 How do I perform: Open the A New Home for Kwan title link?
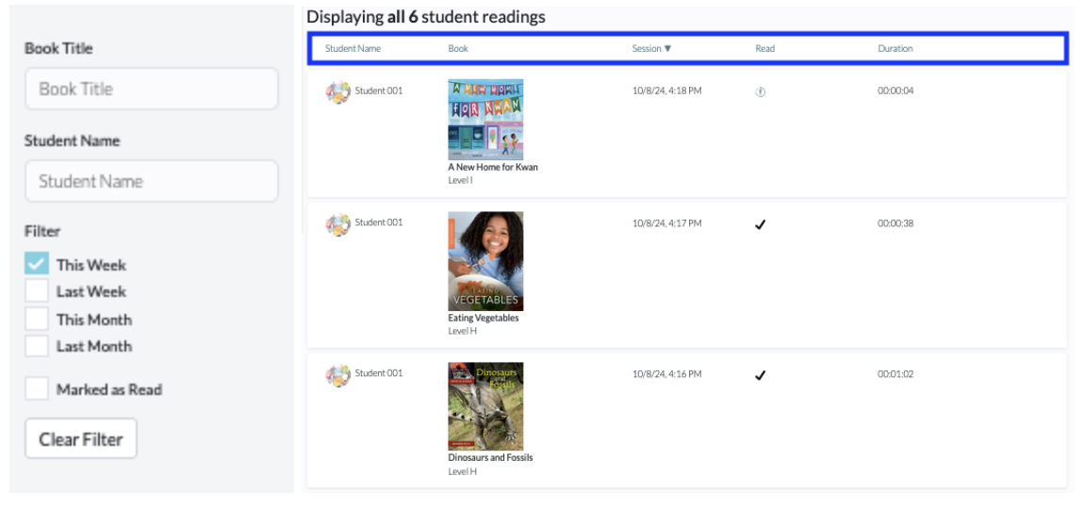coord(493,168)
